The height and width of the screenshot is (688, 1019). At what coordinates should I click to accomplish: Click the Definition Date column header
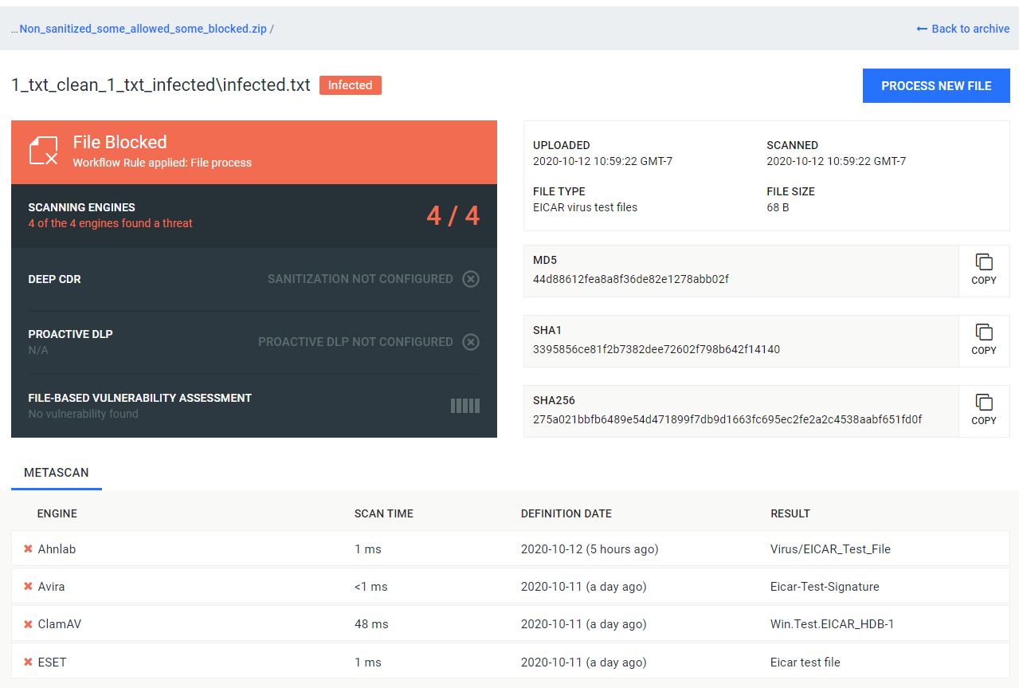pyautogui.click(x=566, y=513)
